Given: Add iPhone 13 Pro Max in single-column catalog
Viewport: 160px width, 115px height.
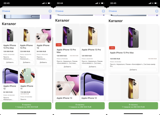Looking at the screenshot, I should 133,70.
